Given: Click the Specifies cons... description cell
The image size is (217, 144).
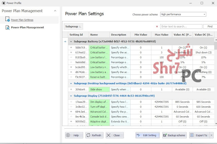Looking at the screenshot, I should (120, 116).
